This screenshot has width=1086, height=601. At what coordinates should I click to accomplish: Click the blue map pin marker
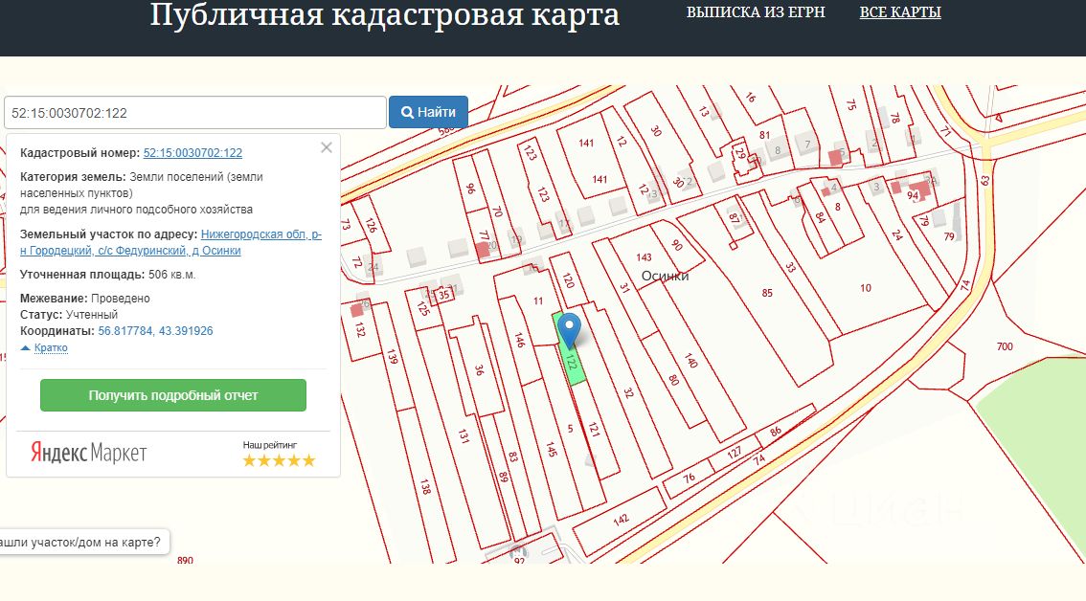[x=569, y=330]
